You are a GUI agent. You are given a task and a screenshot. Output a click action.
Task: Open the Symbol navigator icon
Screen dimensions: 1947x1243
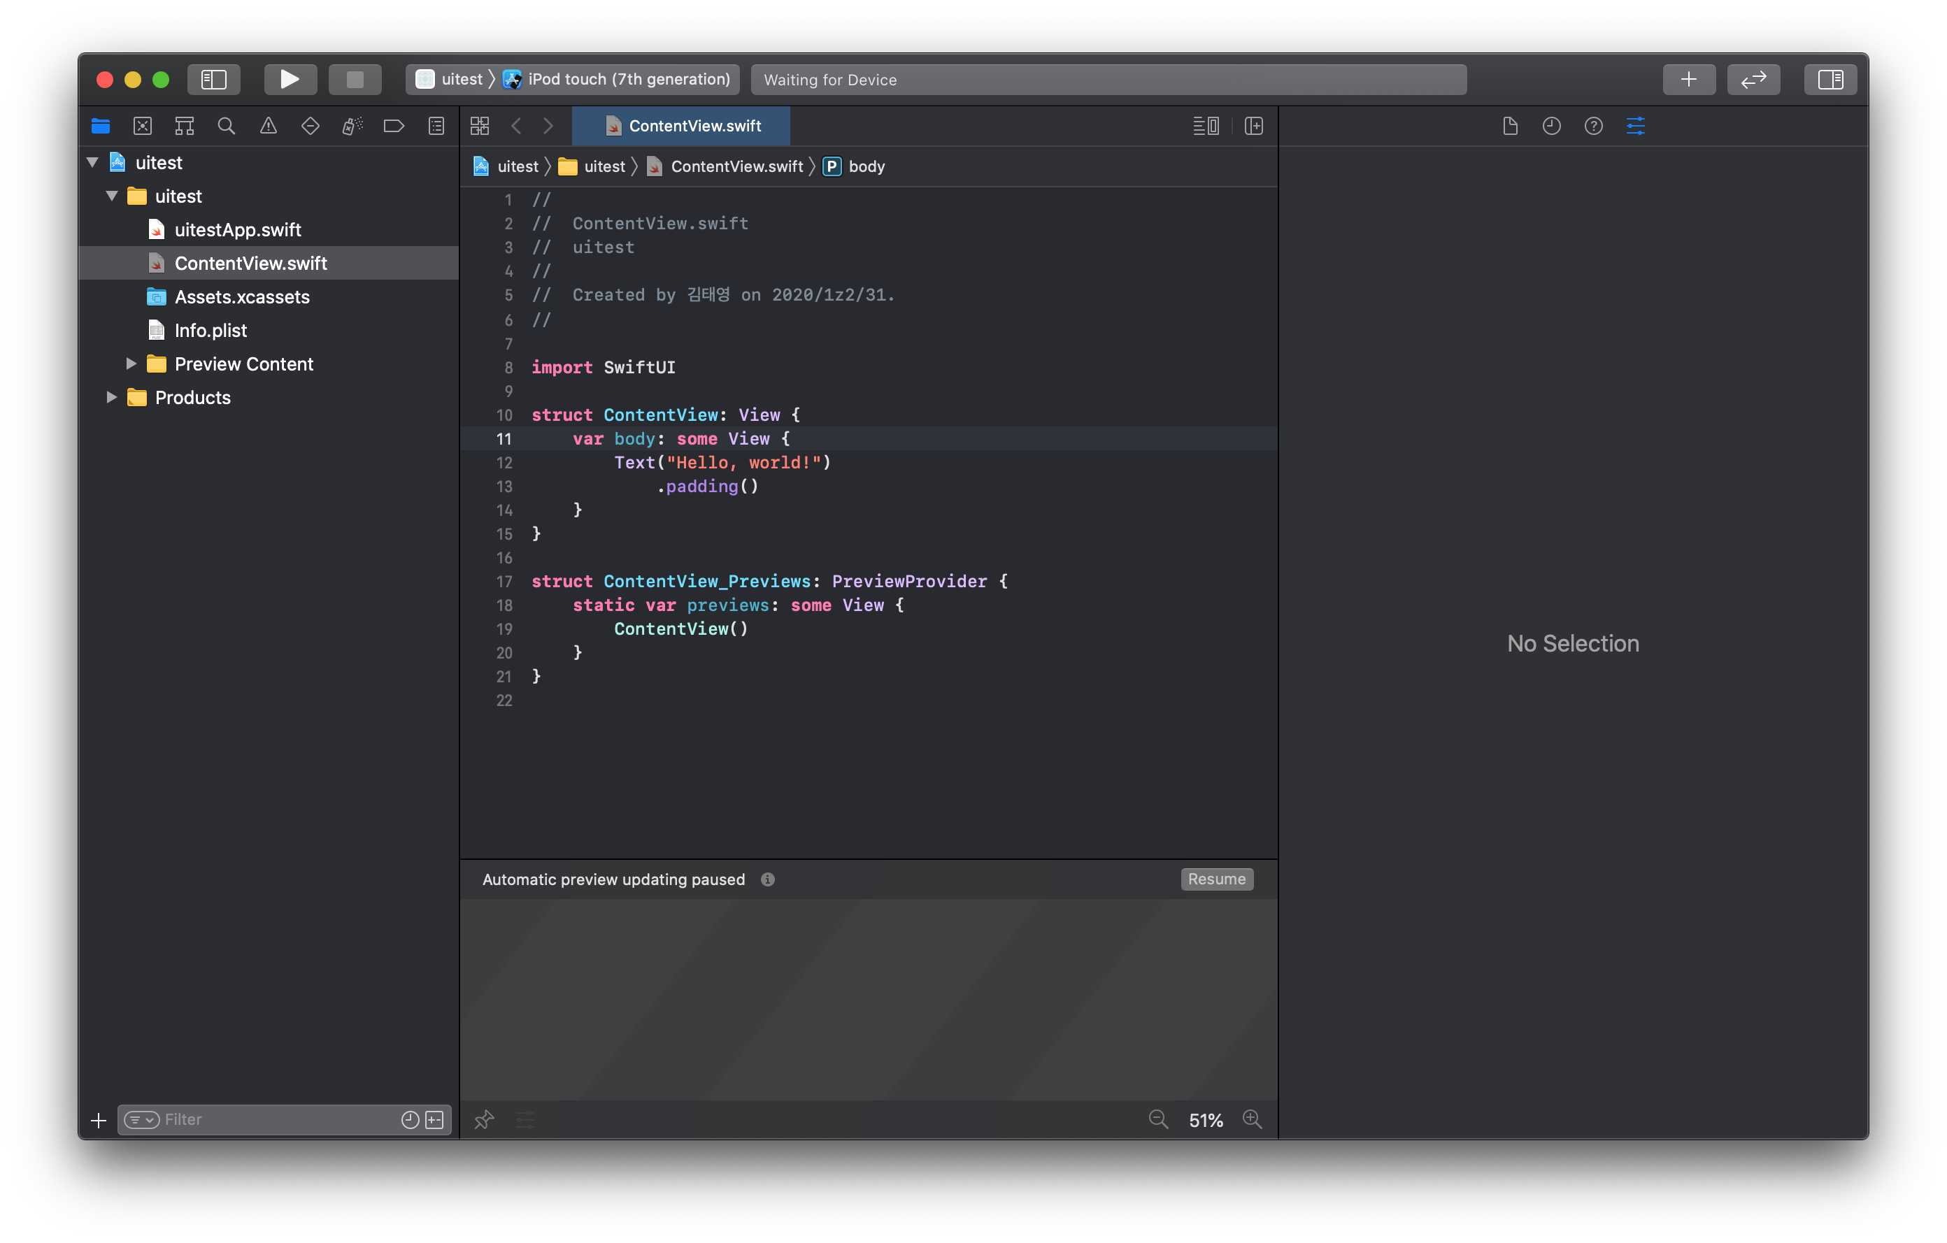point(185,126)
